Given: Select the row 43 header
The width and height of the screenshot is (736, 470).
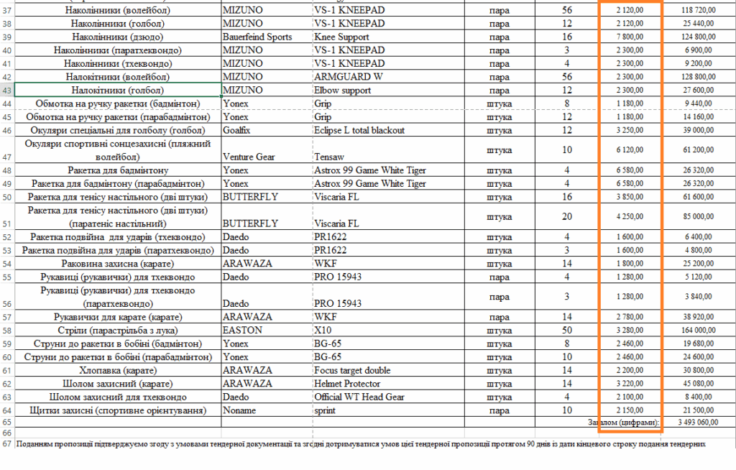Looking at the screenshot, I should 6,91.
